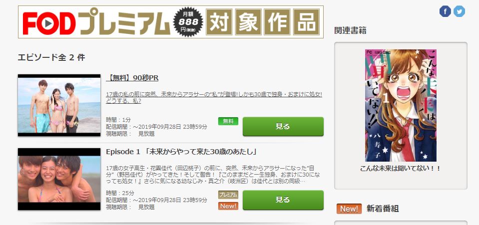The image size is (479, 225).
Task: Share the page via the Facebook icon
Action: [x=445, y=11]
